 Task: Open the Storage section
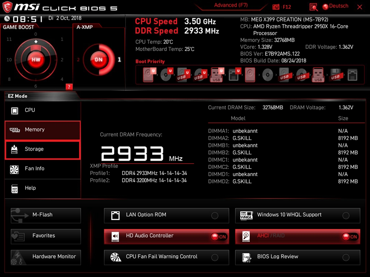[43, 149]
